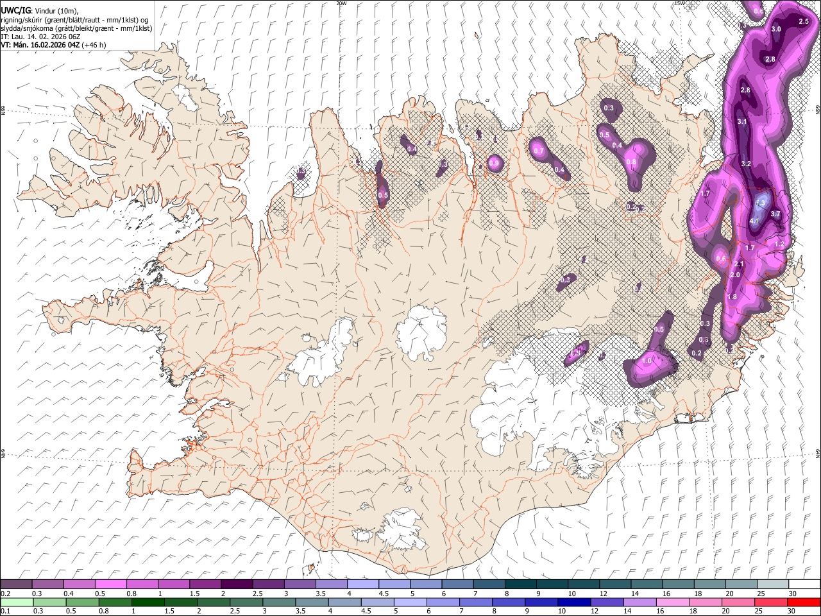Click the 3.2 precipitation value on the map
The image size is (821, 616).
tap(746, 164)
